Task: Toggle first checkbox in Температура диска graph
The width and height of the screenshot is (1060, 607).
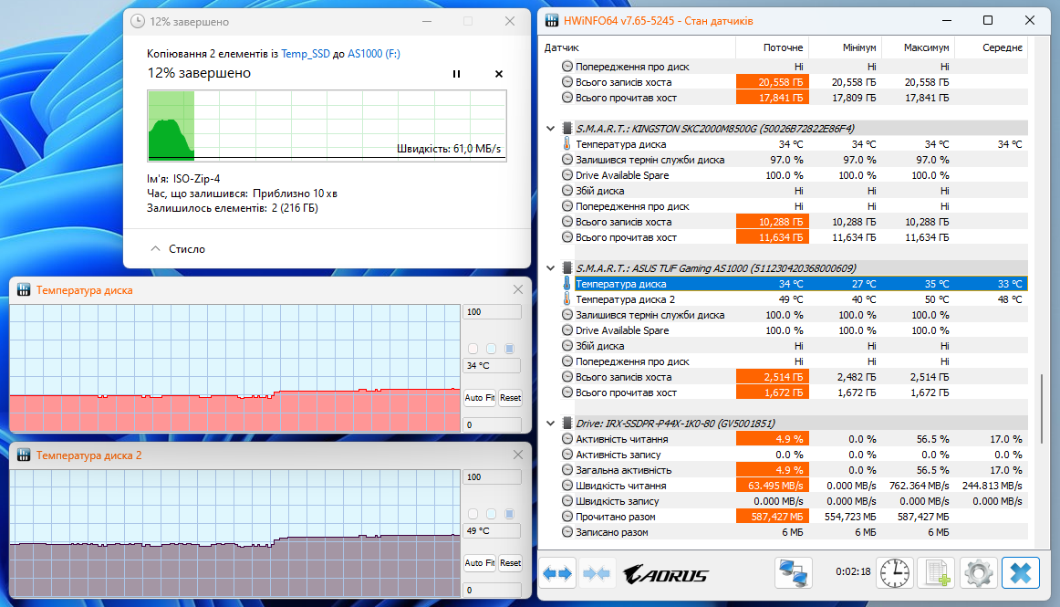Action: click(x=473, y=349)
